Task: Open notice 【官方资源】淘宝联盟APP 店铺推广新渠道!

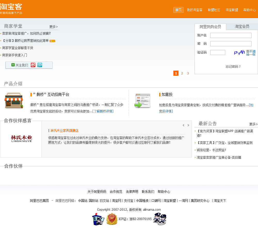Action: point(225,133)
